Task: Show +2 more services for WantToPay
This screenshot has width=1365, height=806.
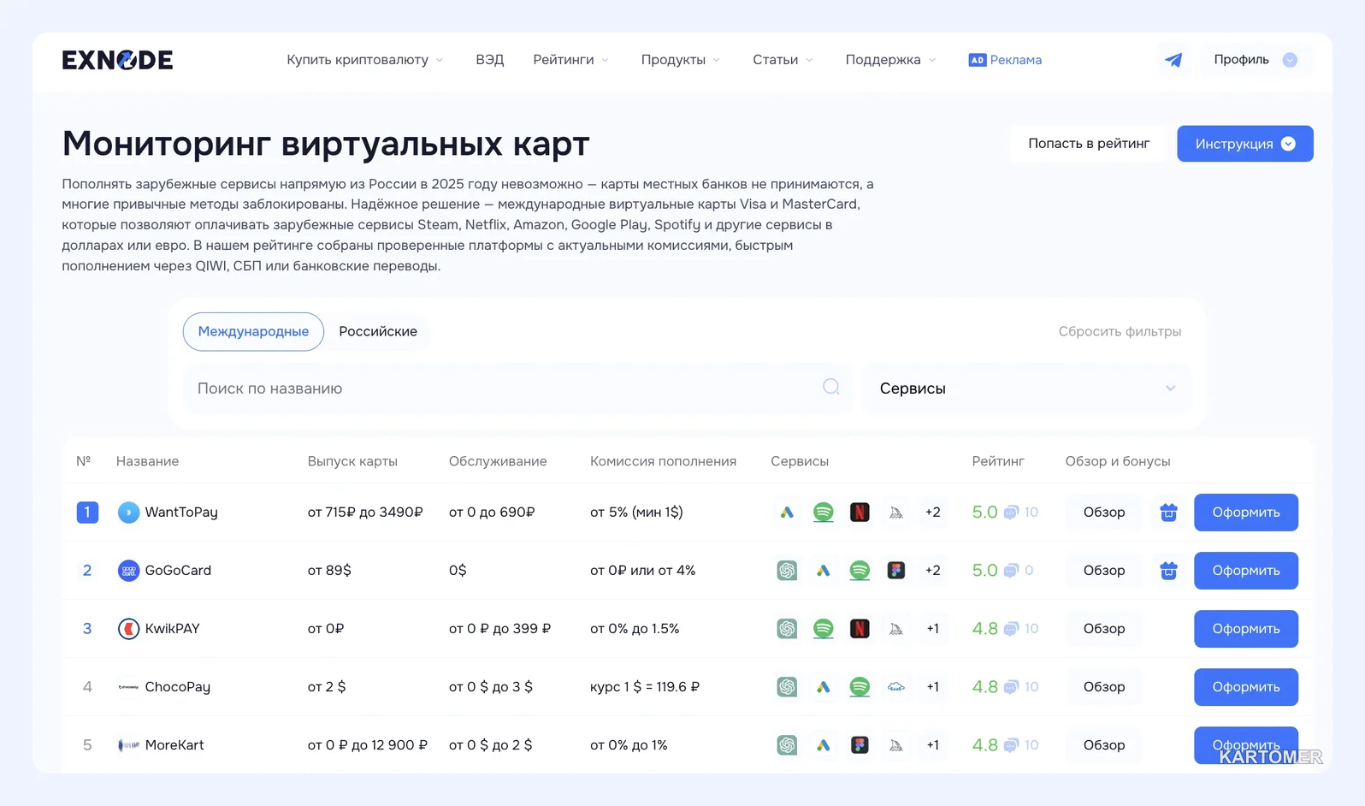Action: [932, 513]
